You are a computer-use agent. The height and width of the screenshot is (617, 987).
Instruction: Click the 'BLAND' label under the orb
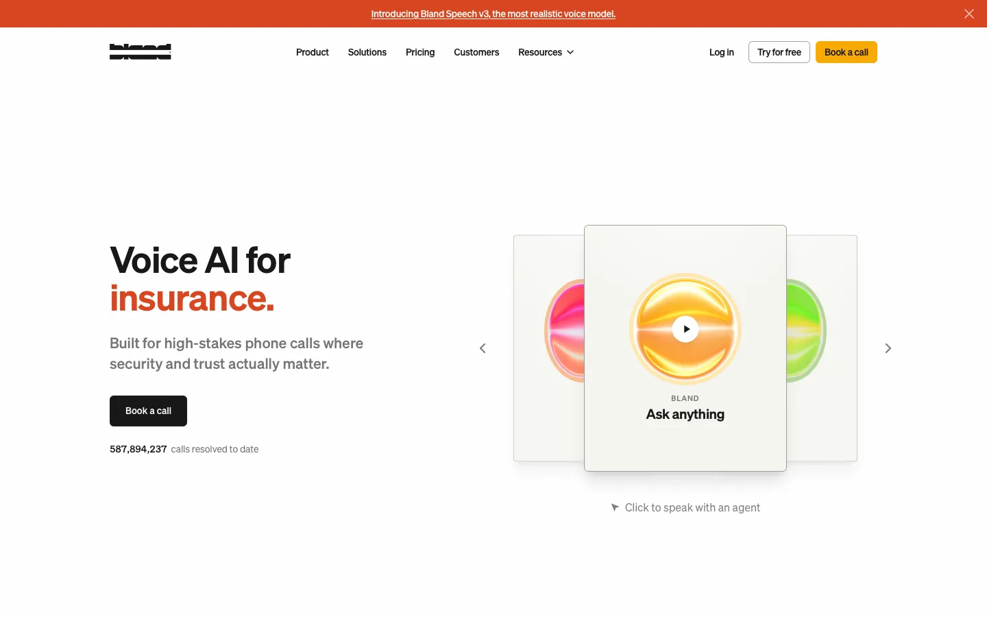685,398
